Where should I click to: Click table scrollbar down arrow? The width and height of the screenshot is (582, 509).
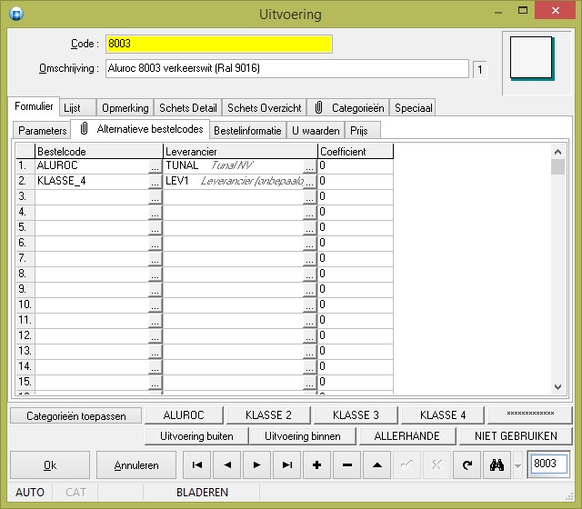click(557, 386)
